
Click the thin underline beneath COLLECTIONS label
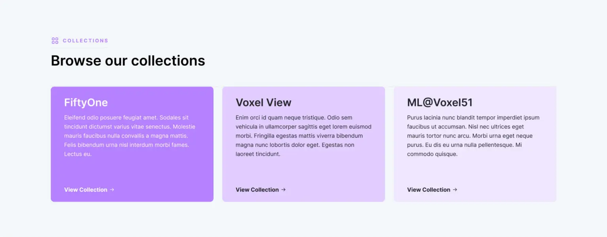(79, 48)
